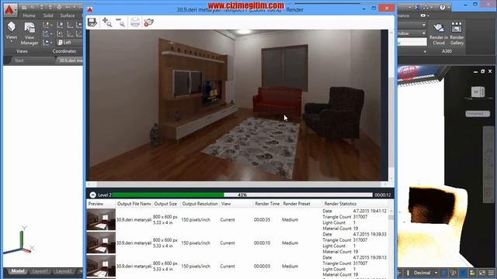Click the print icon in Render window toolbar
Viewport: 497px width, 279px height.
pyautogui.click(x=135, y=22)
